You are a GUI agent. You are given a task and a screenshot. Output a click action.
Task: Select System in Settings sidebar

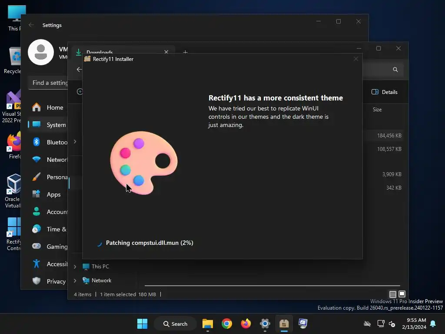[48, 125]
